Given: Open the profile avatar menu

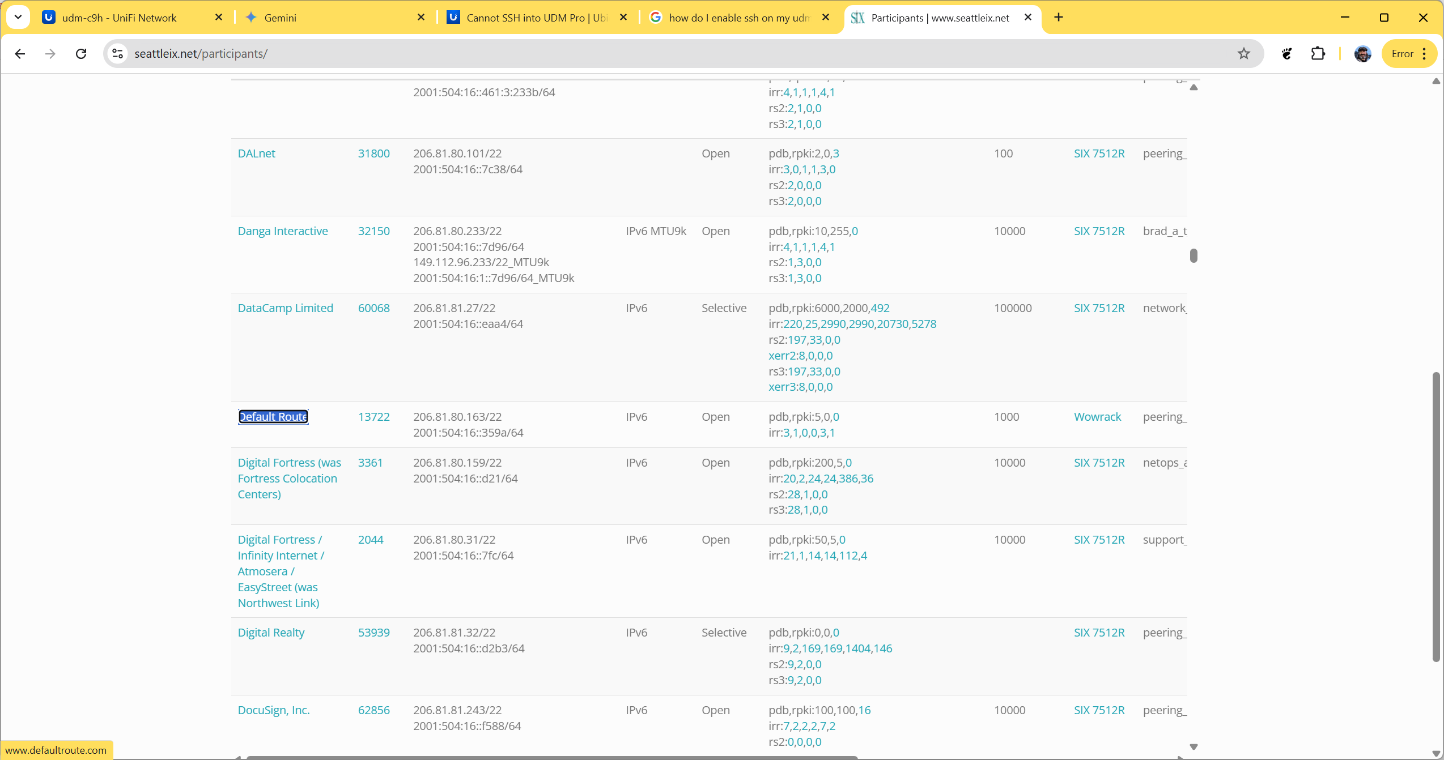Looking at the screenshot, I should (1362, 54).
